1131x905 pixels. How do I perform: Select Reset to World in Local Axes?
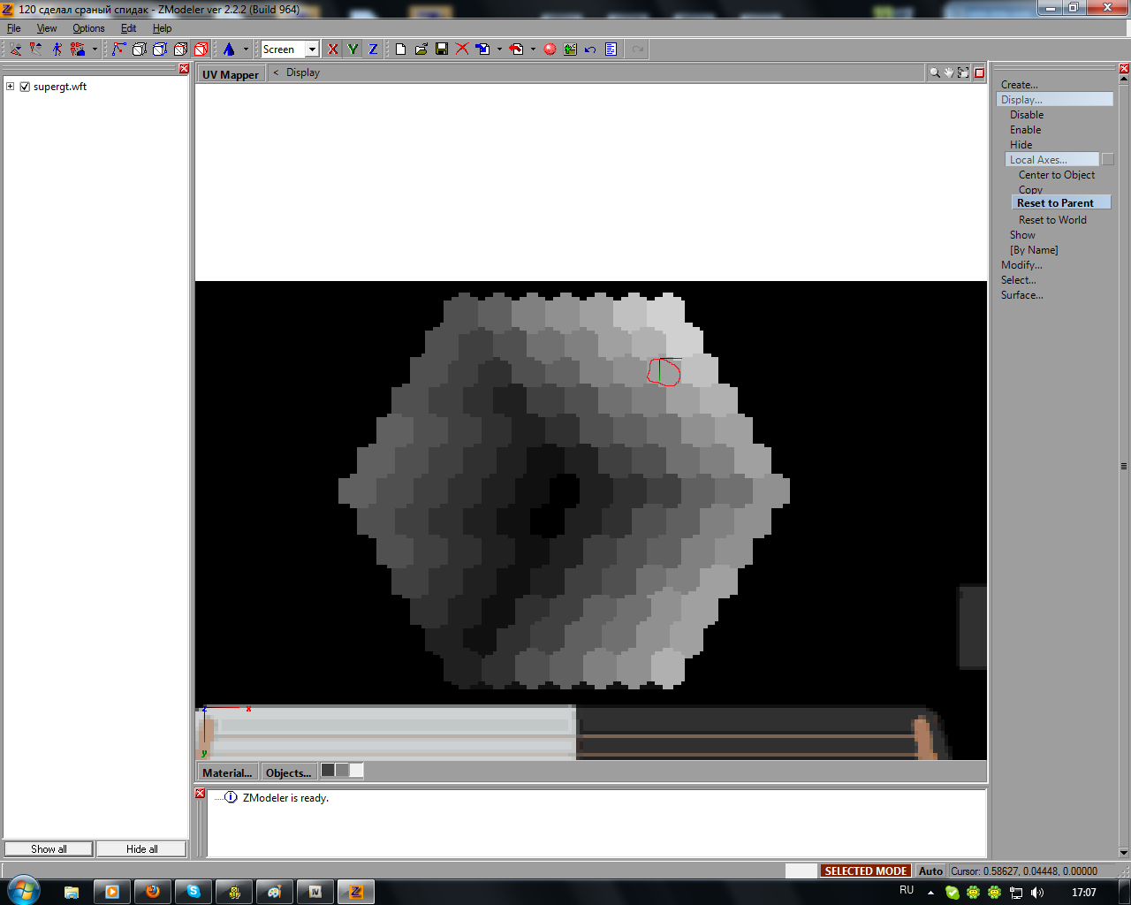[x=1052, y=220]
